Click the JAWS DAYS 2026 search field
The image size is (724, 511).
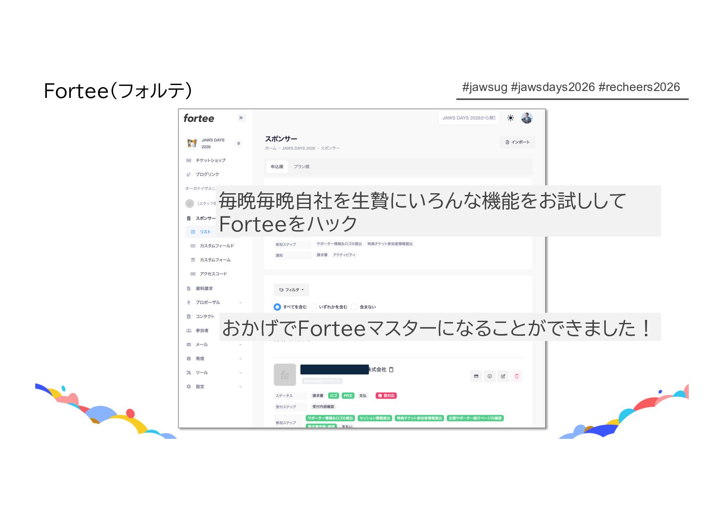[x=469, y=118]
